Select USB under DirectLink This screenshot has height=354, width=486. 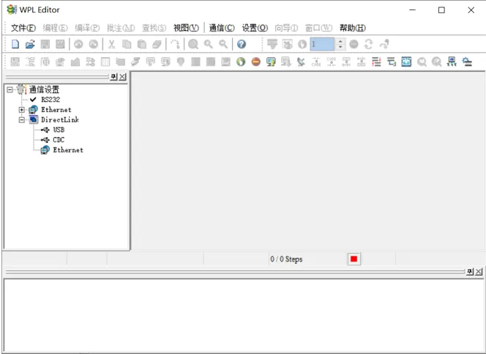(x=59, y=130)
